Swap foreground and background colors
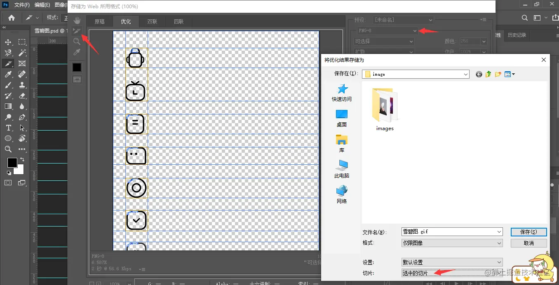This screenshot has width=559, height=285. pos(22,160)
